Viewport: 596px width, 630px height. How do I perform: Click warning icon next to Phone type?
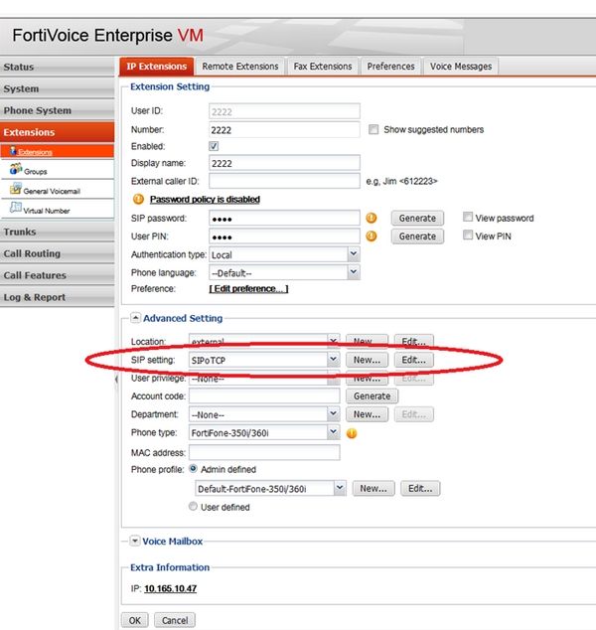(x=352, y=433)
